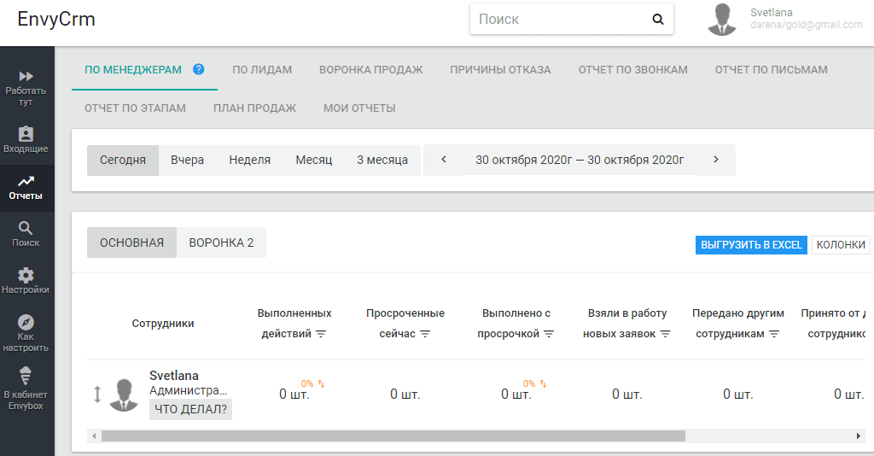874x456 pixels.
Task: Click the 'Что делал?' button
Action: (190, 410)
